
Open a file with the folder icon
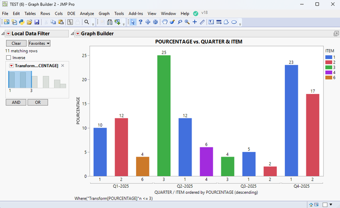point(29,22)
